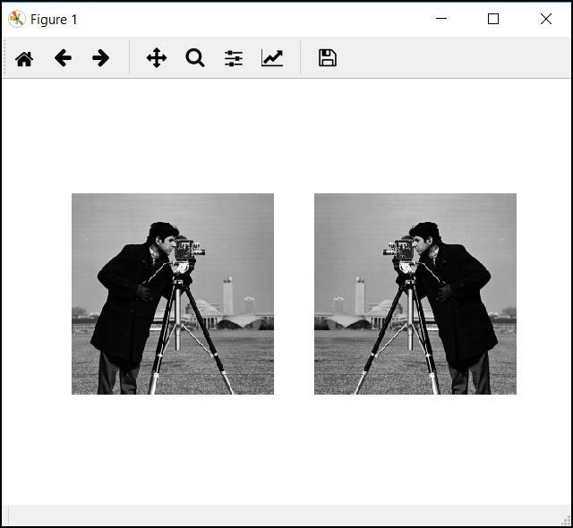The image size is (573, 528).
Task: Click the status bar resize grip
Action: [566, 520]
